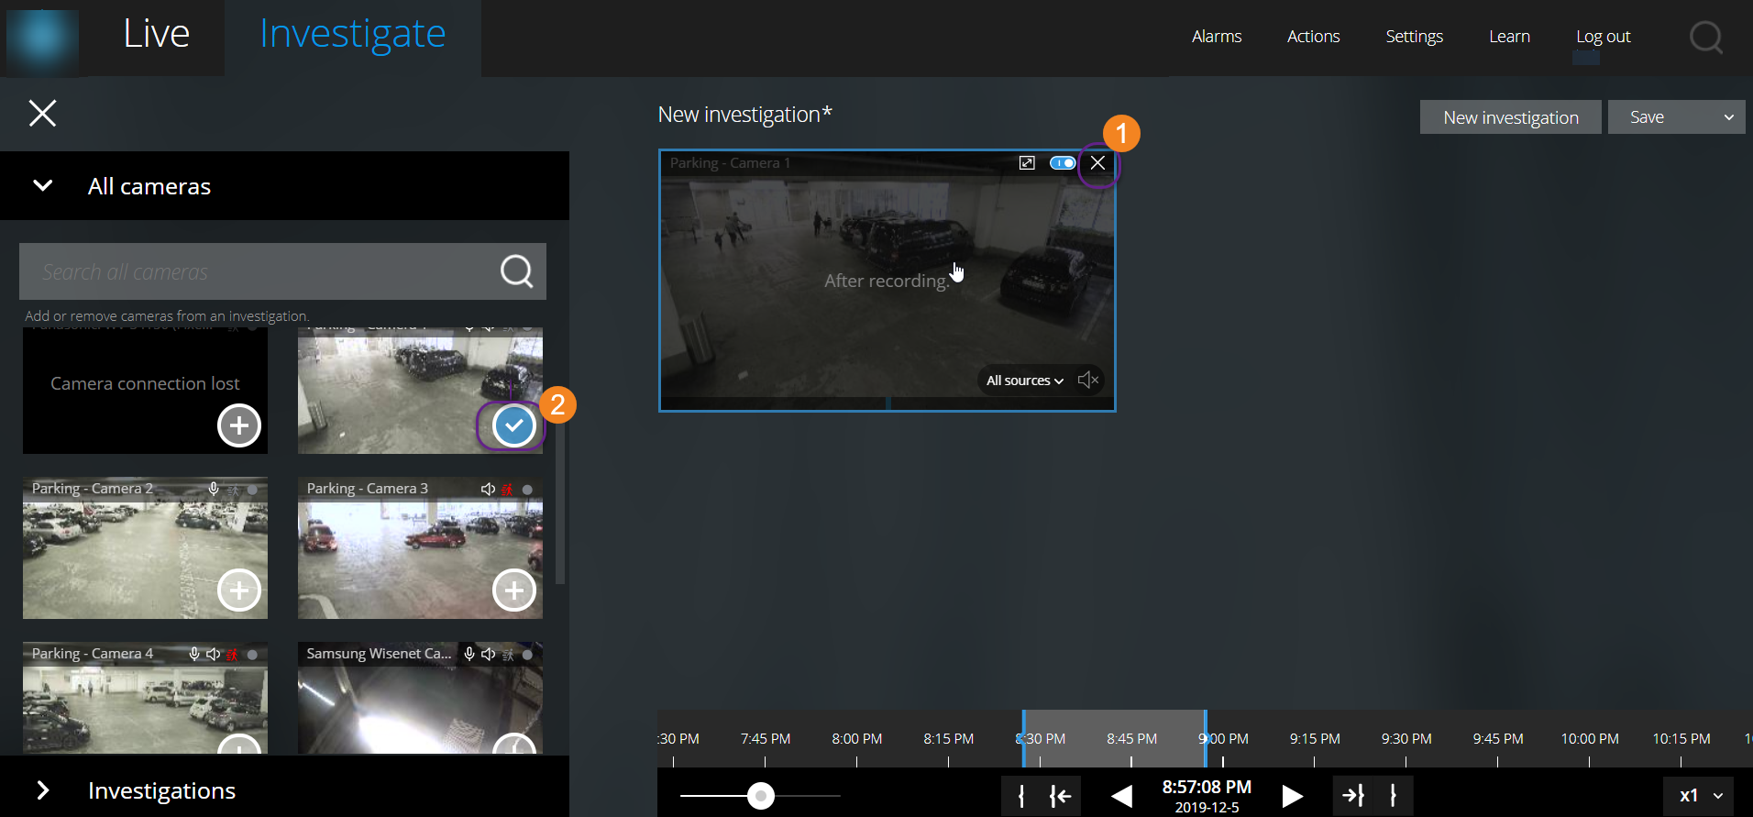This screenshot has height=817, width=1753.
Task: Expand the Investigations section
Action: coord(43,790)
